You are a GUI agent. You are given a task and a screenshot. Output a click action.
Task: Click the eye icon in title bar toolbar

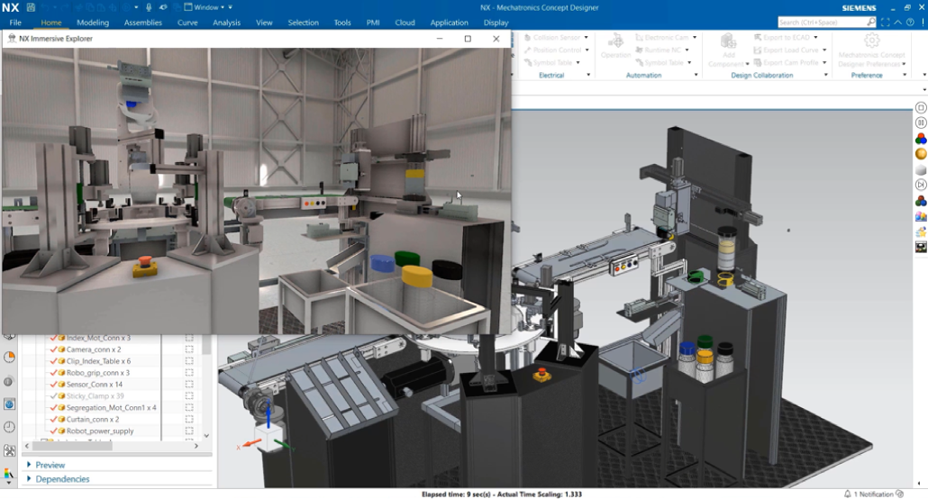(163, 7)
